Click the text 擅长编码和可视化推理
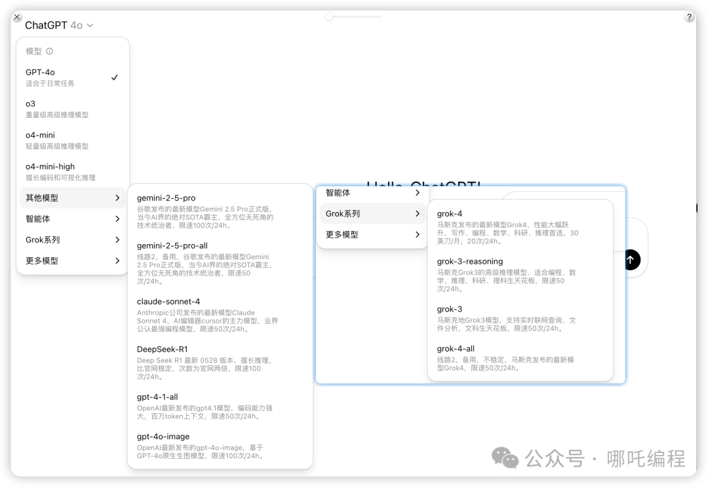The width and height of the screenshot is (708, 487). (60, 177)
